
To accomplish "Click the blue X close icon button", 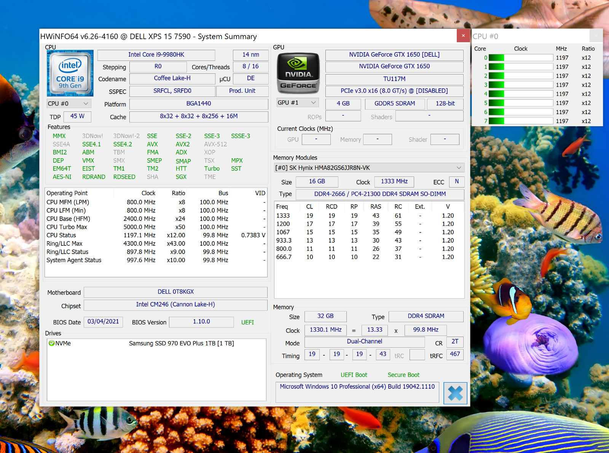I will 455,393.
